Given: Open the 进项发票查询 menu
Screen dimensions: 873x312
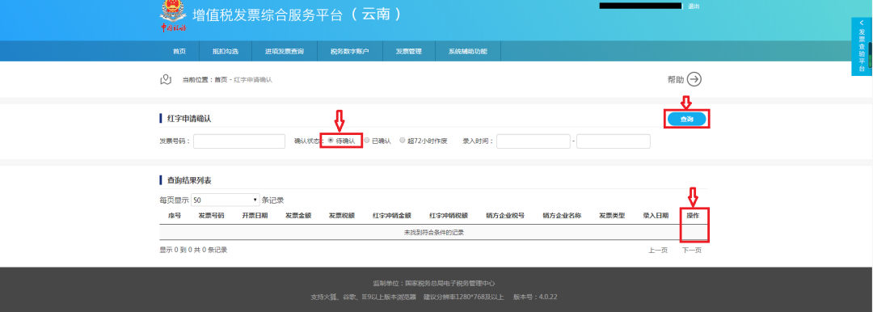Looking at the screenshot, I should click(x=285, y=51).
